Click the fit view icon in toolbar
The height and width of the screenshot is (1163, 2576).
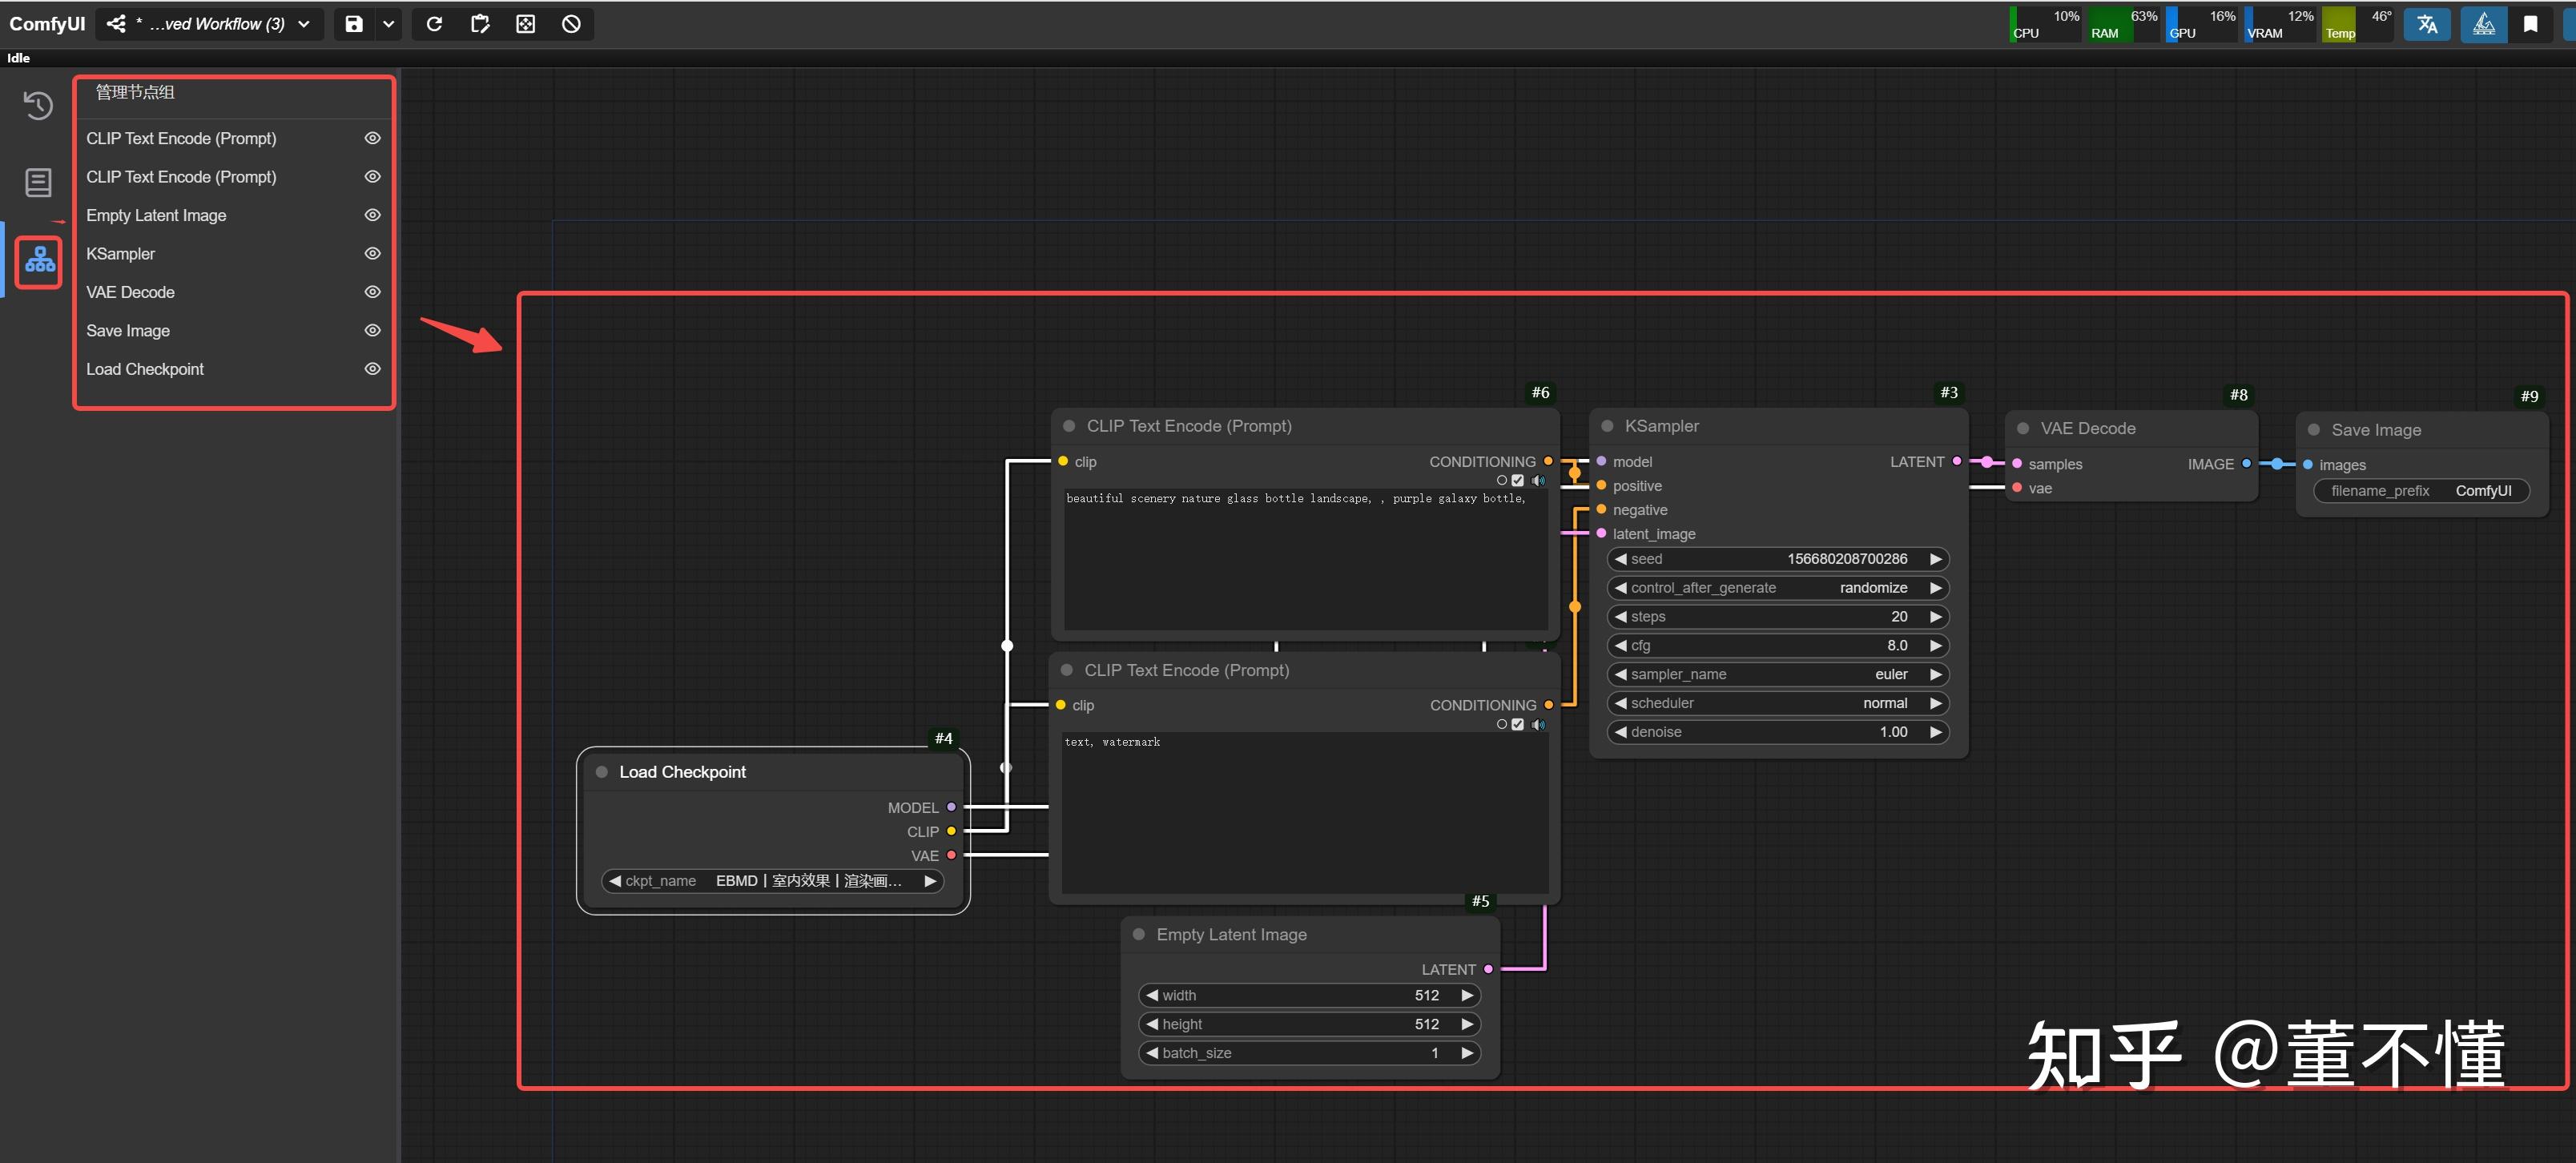pyautogui.click(x=525, y=24)
